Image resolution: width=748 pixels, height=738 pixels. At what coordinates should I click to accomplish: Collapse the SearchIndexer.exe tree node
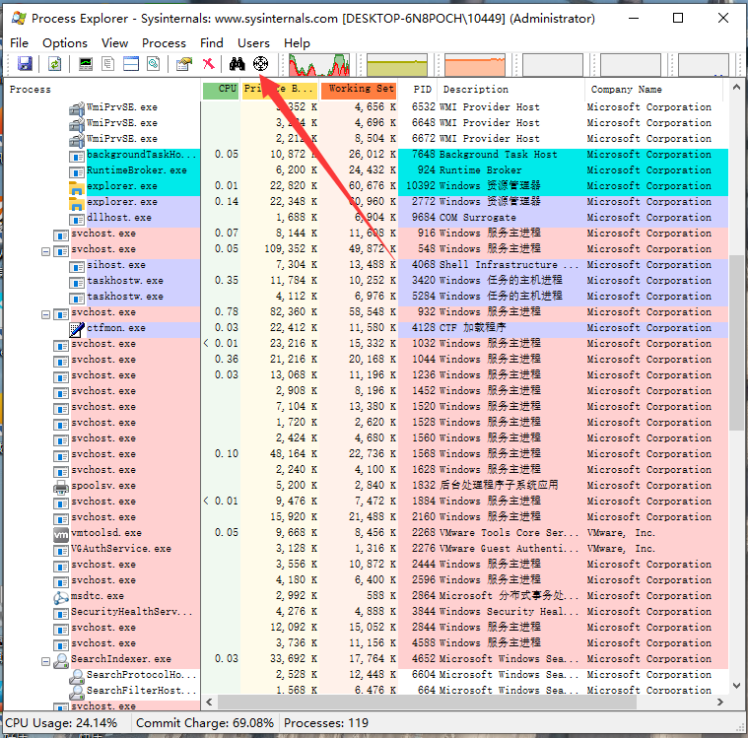tap(45, 661)
